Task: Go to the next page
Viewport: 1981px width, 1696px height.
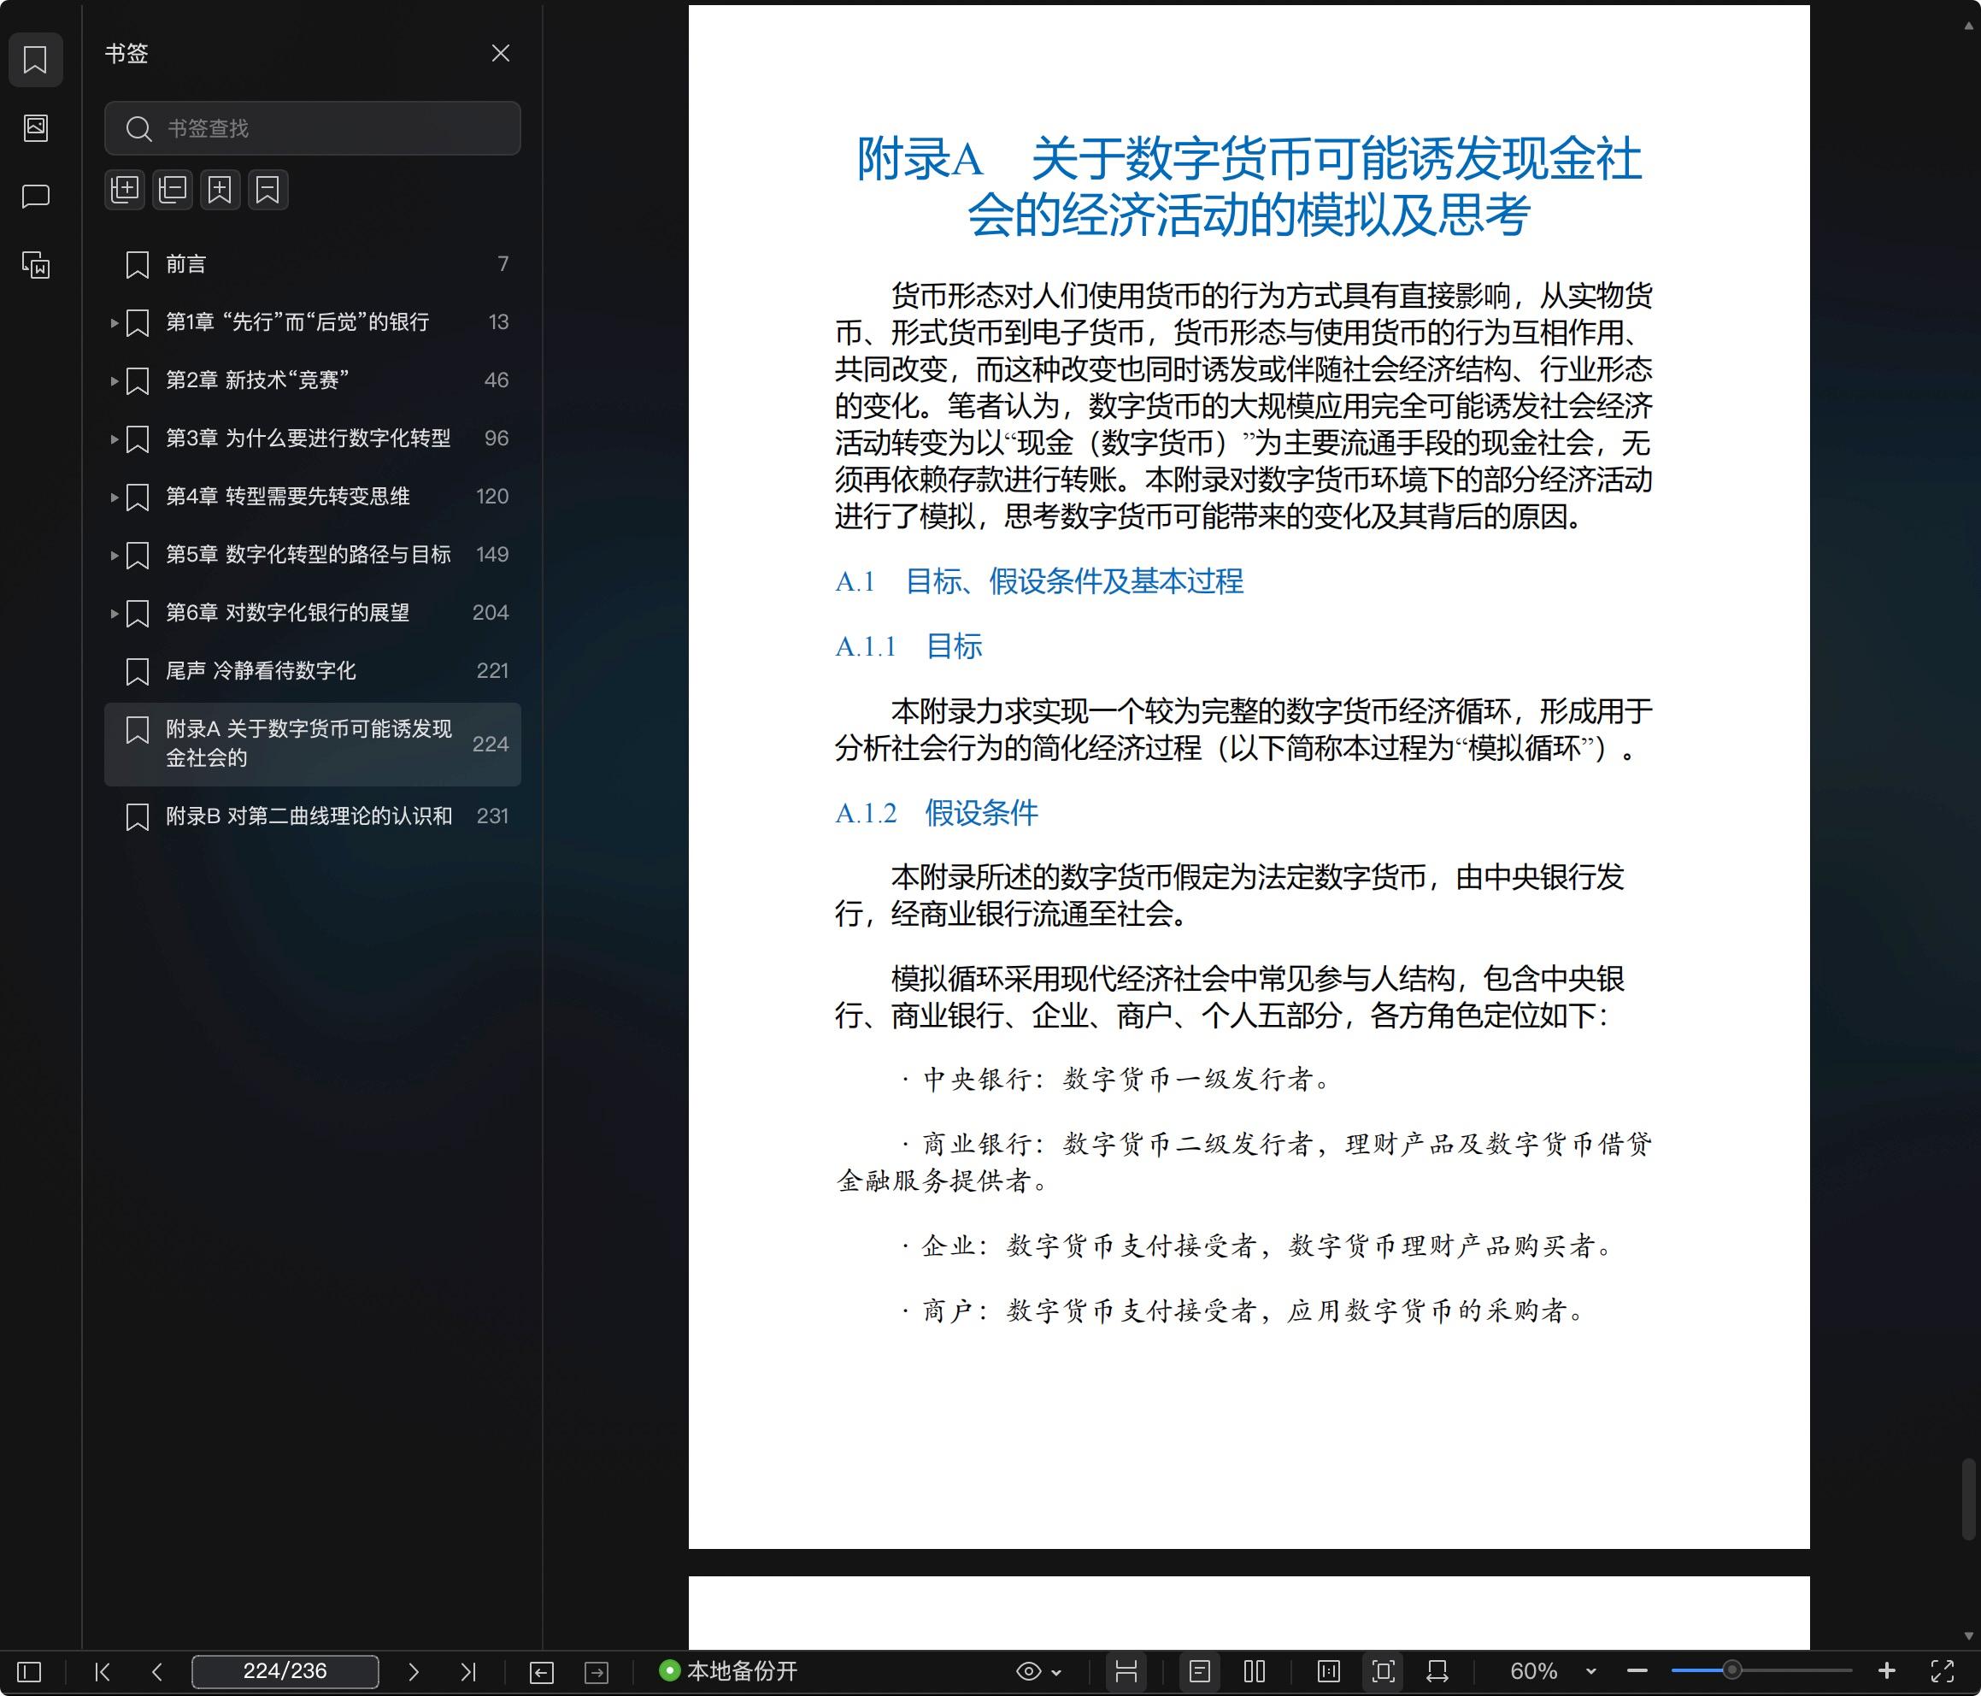Action: [413, 1671]
